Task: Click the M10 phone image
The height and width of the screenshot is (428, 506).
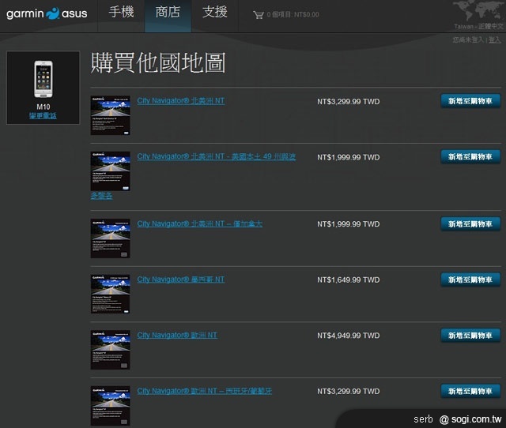Action: point(43,79)
